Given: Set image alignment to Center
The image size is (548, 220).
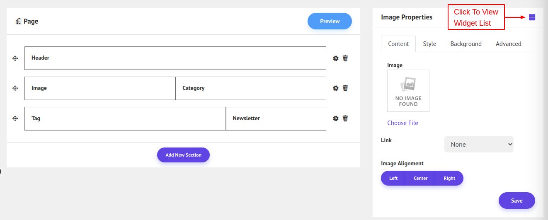Looking at the screenshot, I should point(420,178).
